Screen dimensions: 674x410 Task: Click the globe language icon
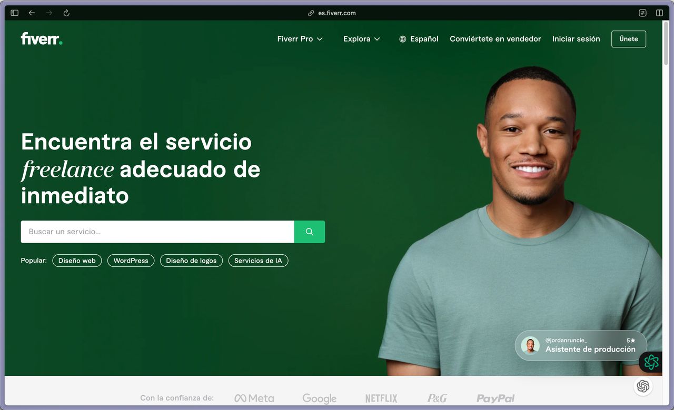[x=403, y=39]
